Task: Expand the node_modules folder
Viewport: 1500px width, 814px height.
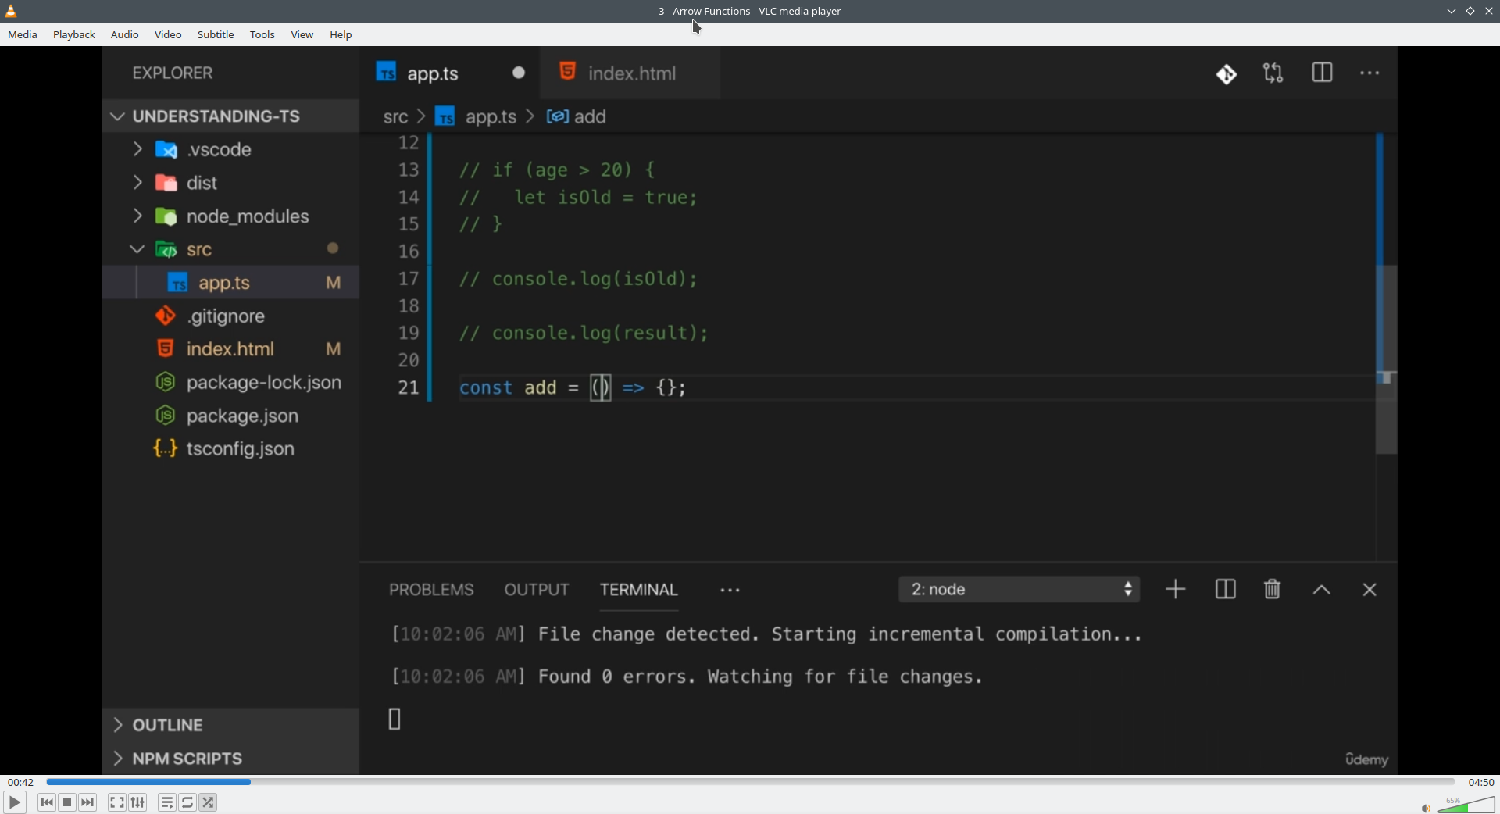Action: (137, 216)
